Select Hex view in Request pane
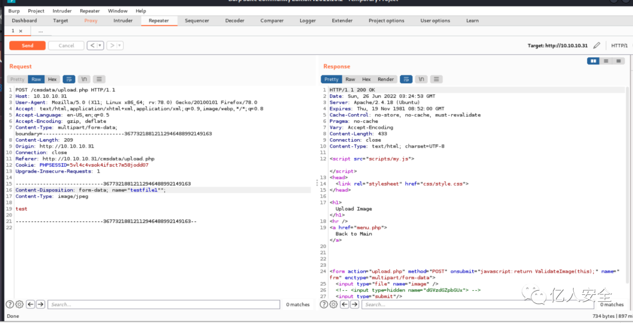The image size is (633, 323). pyautogui.click(x=53, y=79)
